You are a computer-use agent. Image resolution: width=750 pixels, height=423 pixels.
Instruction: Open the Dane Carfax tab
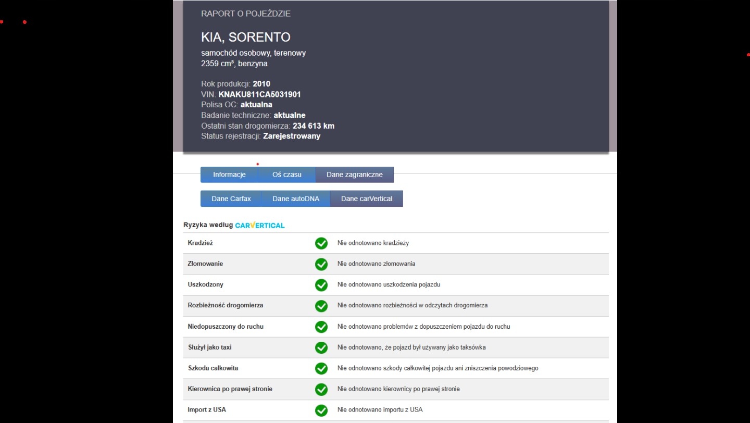point(231,198)
